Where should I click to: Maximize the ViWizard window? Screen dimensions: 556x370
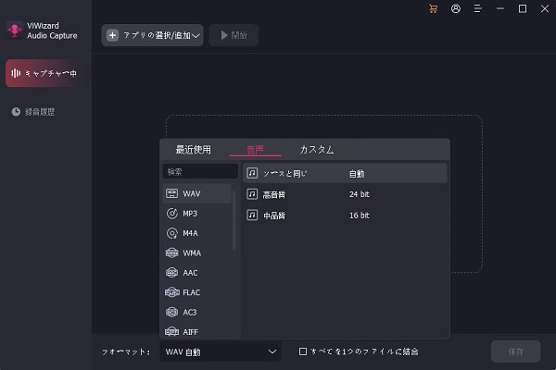coord(523,9)
